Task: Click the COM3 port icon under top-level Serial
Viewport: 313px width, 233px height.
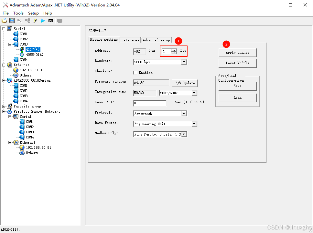Action: click(16, 44)
